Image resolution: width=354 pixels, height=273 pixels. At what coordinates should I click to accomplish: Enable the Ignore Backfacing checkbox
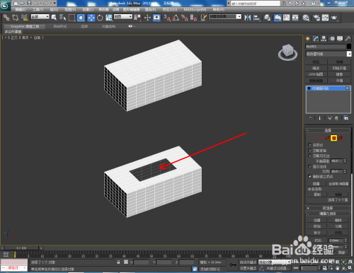[310, 150]
